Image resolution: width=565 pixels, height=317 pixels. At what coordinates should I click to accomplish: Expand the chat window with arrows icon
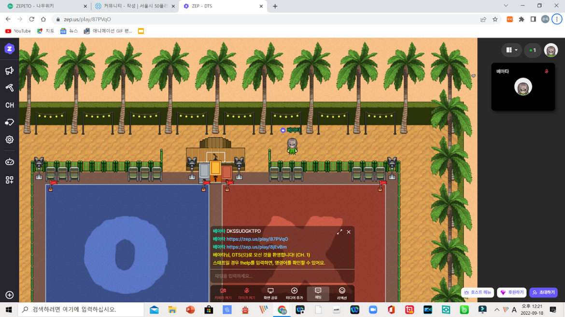pos(339,232)
